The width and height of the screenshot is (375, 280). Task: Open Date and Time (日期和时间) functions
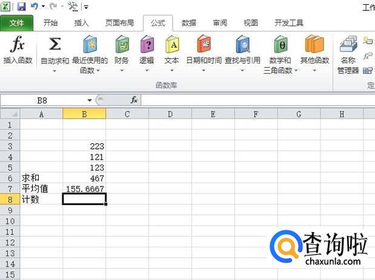click(x=204, y=47)
